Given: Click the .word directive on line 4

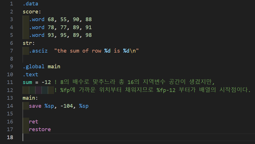Looking at the screenshot, I should 37,27.
